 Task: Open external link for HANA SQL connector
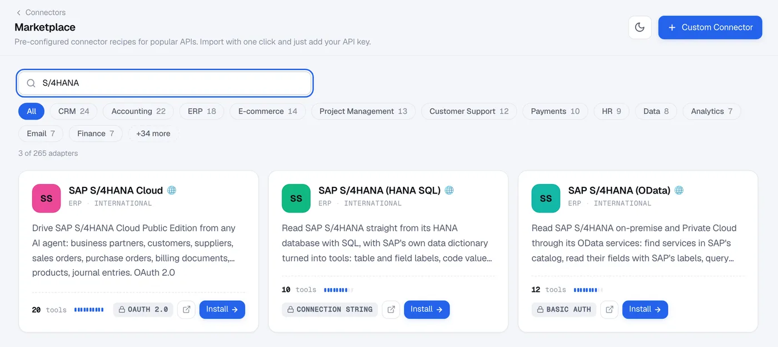[x=391, y=310]
